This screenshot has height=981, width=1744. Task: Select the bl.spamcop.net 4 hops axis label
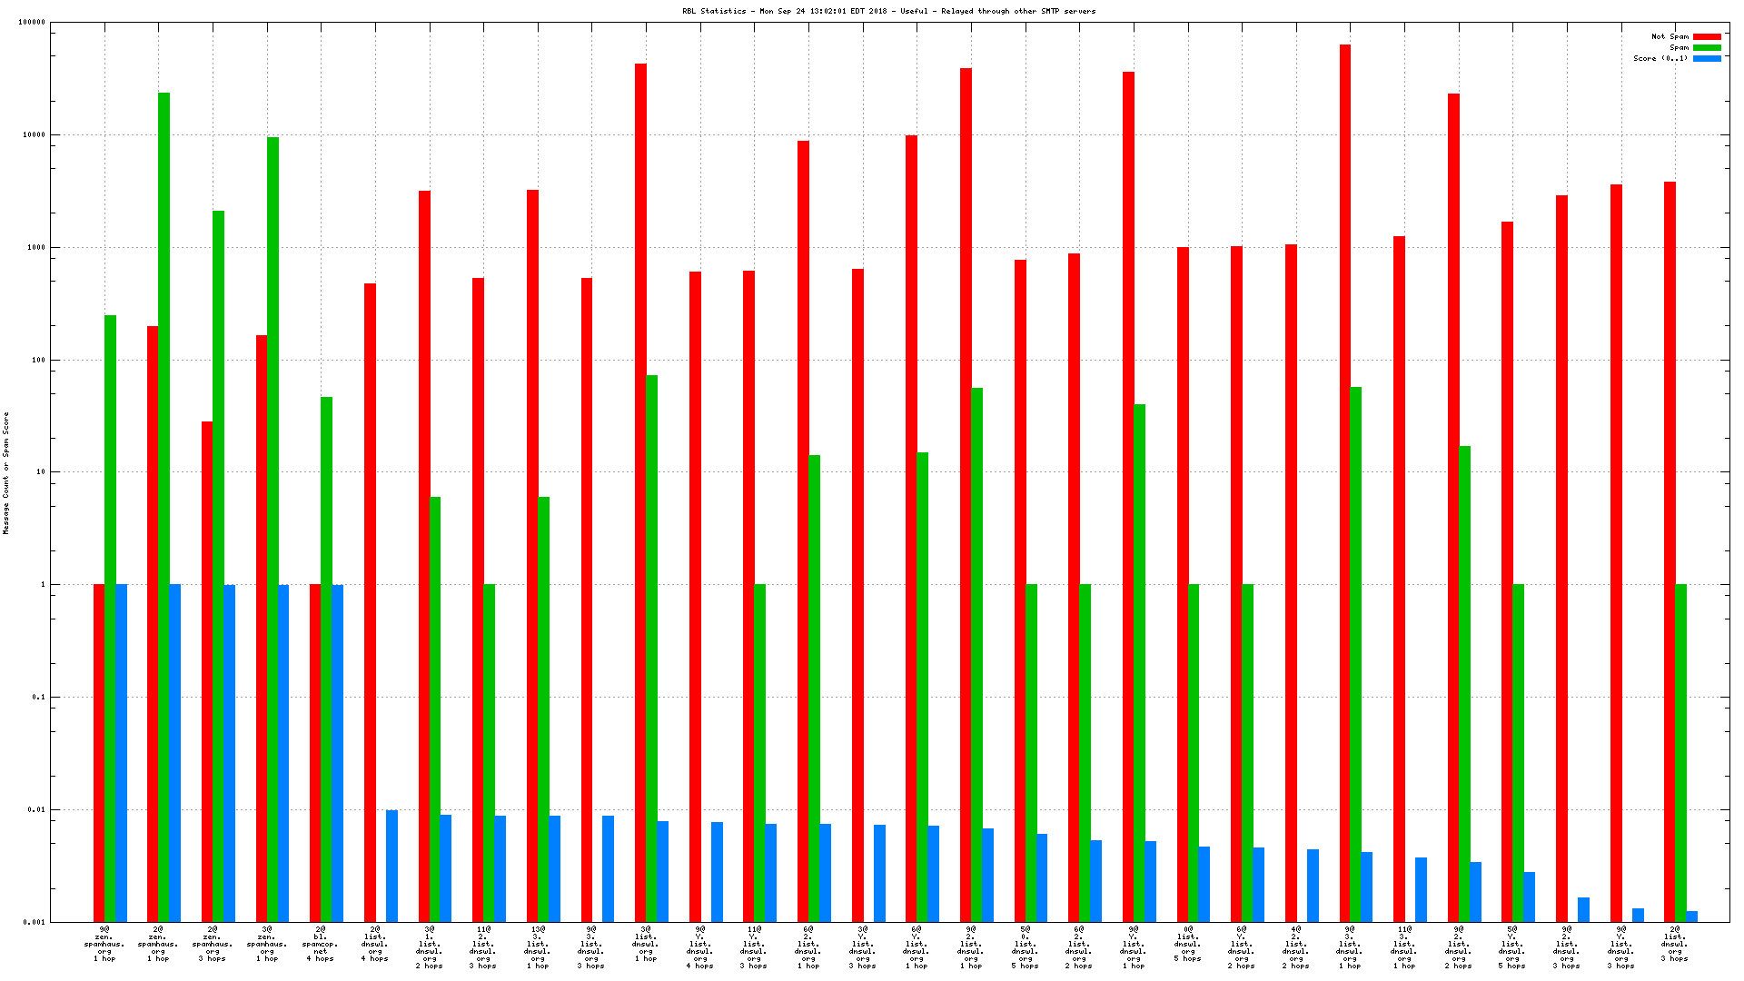(320, 944)
